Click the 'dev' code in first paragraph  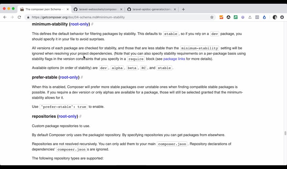[x=214, y=34]
